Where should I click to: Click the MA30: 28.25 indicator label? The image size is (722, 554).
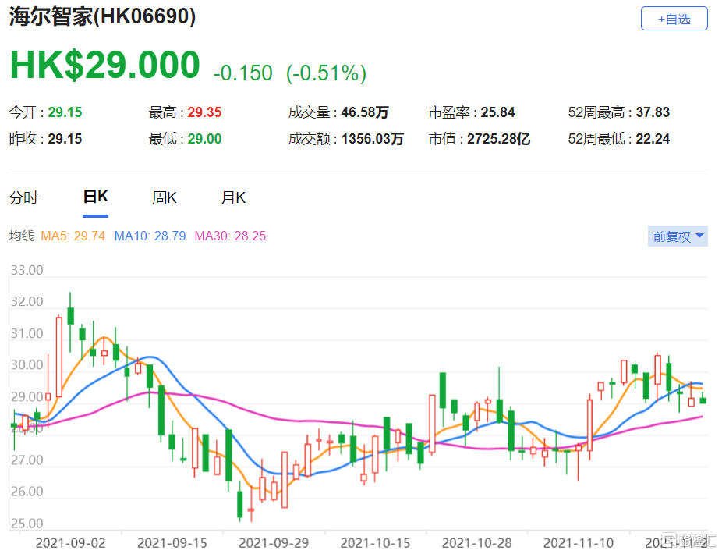point(230,236)
